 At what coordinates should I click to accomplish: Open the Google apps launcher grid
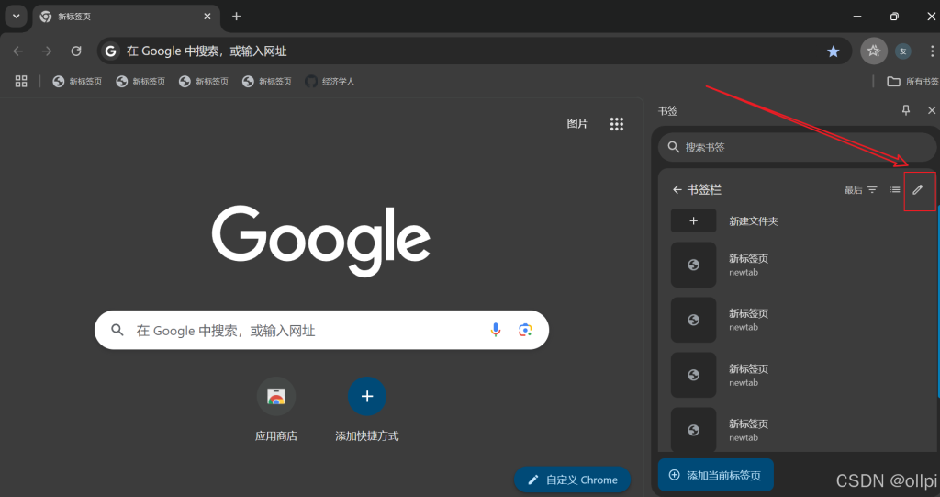tap(616, 124)
